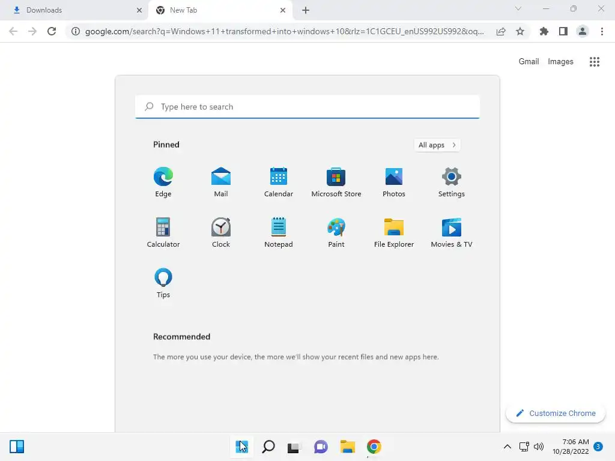Screen dimensions: 615x461
Task: Close the New Tab tab
Action: pyautogui.click(x=283, y=10)
